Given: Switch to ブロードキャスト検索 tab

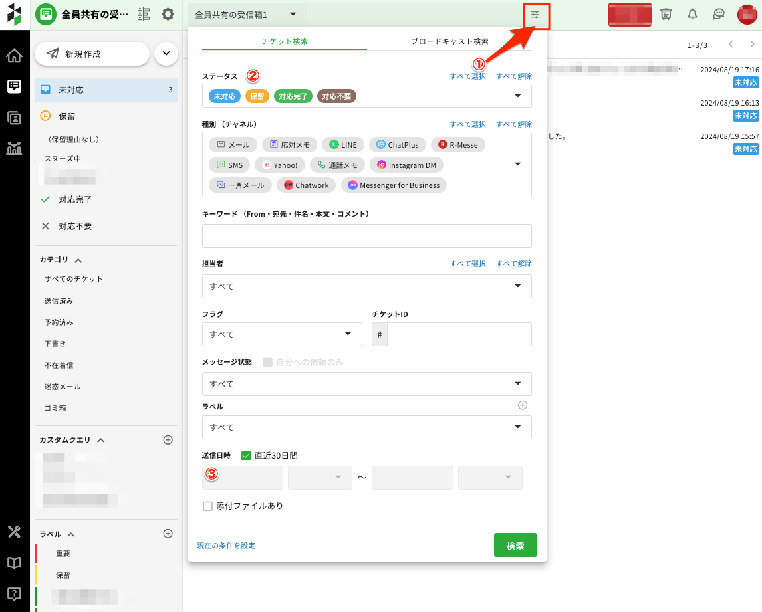Looking at the screenshot, I should (x=449, y=41).
